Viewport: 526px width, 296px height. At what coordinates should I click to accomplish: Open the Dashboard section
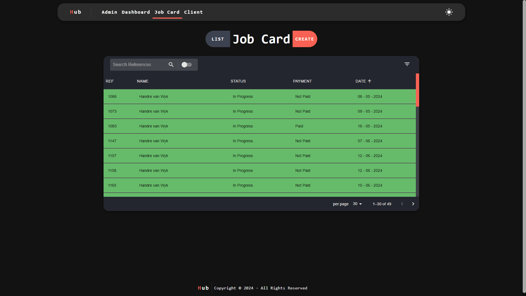tap(136, 12)
